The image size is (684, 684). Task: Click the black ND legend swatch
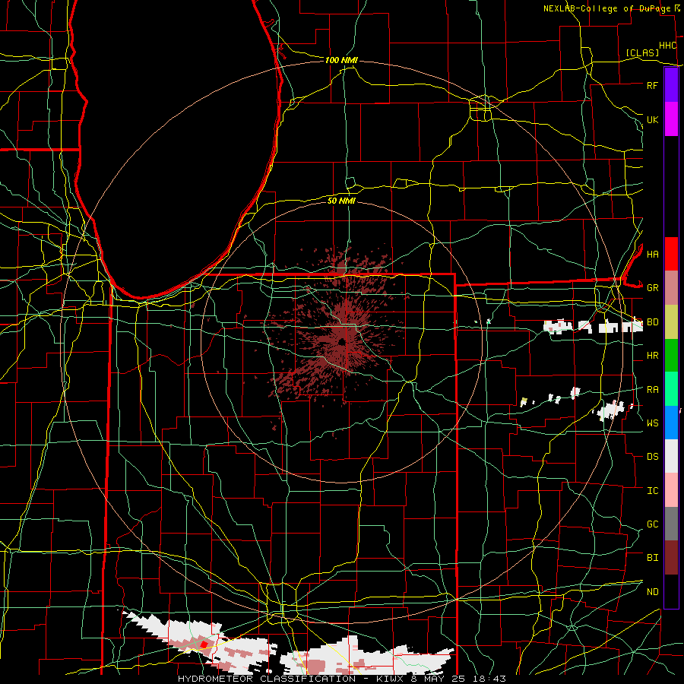(x=671, y=591)
